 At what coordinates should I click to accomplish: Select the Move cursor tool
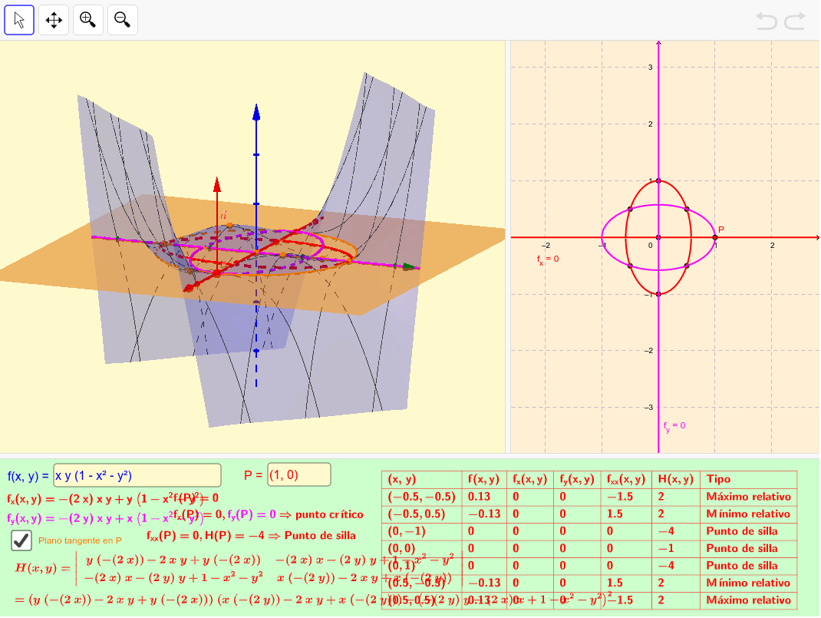pyautogui.click(x=19, y=20)
